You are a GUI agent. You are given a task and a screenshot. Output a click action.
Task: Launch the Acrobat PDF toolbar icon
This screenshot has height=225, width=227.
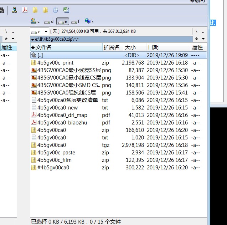(25, 10)
